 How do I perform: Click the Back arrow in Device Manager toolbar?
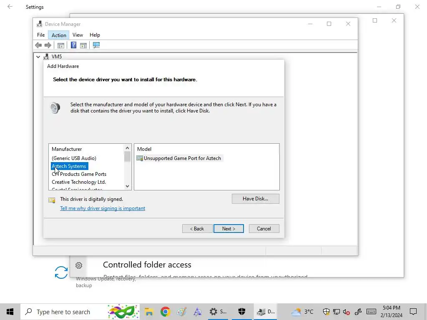(38, 45)
